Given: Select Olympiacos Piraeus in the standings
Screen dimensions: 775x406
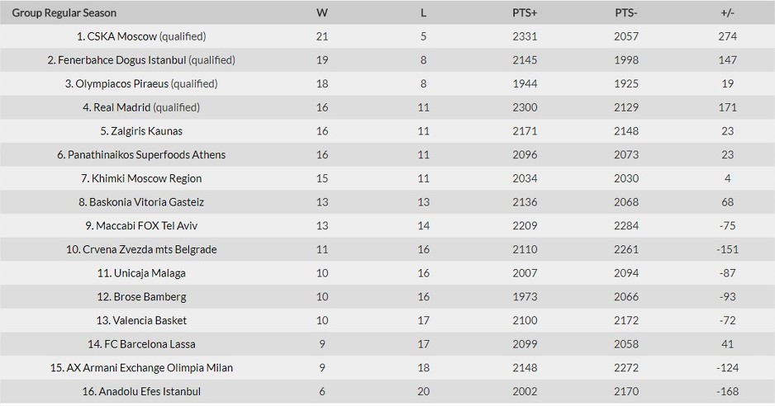Looking at the screenshot, I should (122, 84).
